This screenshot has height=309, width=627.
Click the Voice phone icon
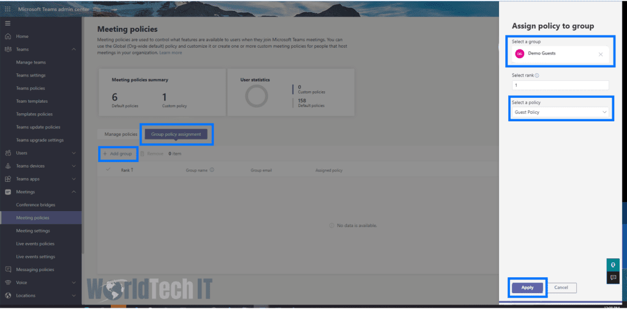(x=7, y=283)
